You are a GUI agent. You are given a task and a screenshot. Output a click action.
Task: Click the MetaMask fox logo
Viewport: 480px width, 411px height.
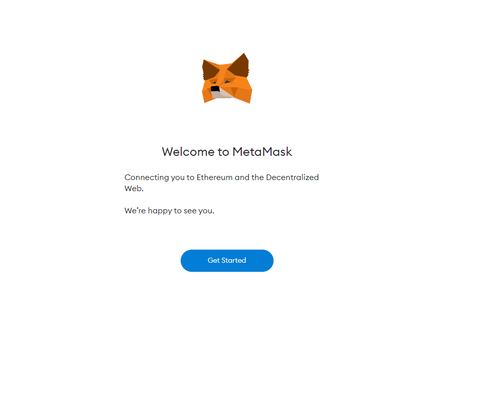point(227,78)
